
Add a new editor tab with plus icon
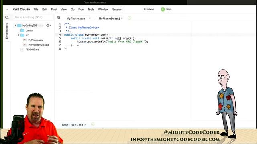[x=129, y=18]
